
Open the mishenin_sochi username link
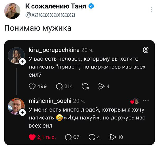[50, 100]
